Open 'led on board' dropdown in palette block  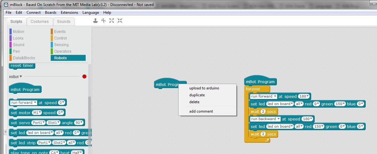coord(40,133)
